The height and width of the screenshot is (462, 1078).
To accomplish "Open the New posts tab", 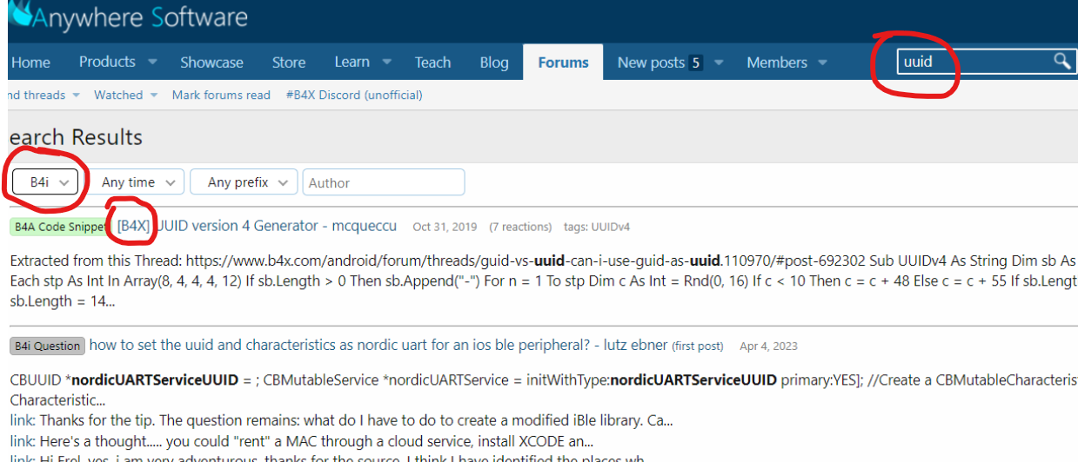I will [660, 63].
